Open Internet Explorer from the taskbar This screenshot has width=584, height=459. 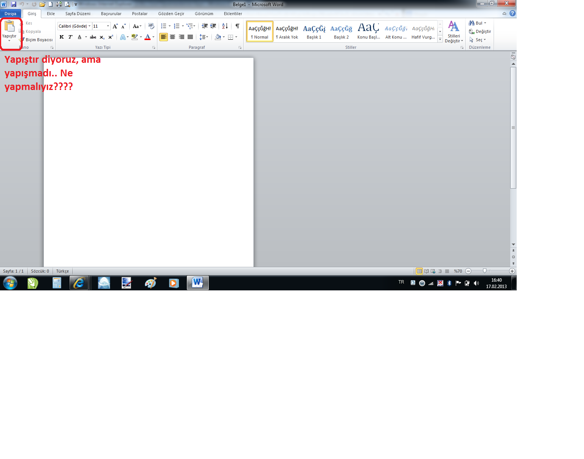click(x=79, y=283)
